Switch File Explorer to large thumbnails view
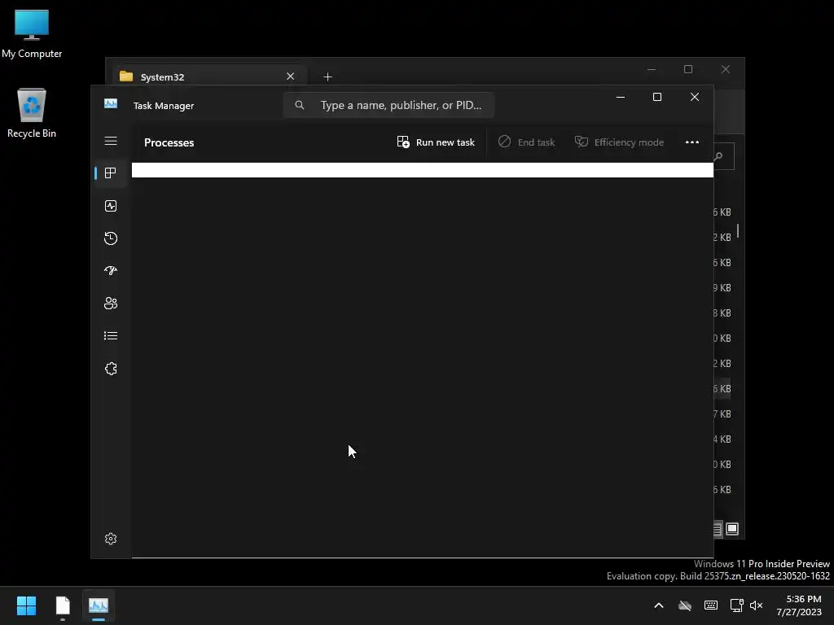The height and width of the screenshot is (625, 834). pyautogui.click(x=732, y=529)
